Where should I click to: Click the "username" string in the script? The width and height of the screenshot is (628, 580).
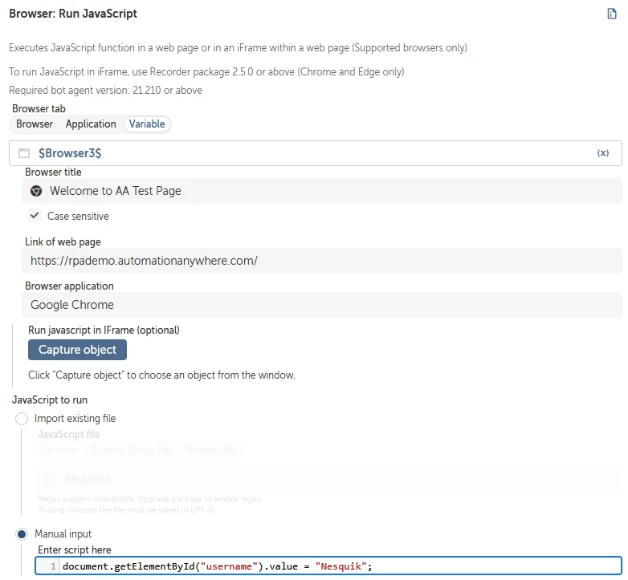pyautogui.click(x=229, y=566)
